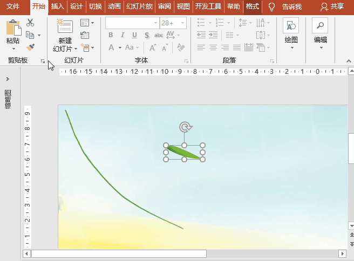Toggle align text left

[x=201, y=47]
